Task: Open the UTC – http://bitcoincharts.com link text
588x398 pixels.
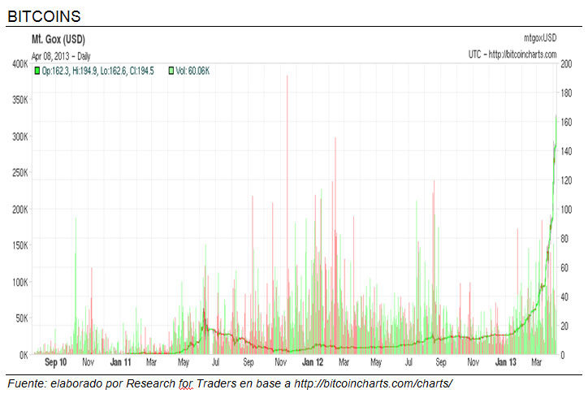Action: coord(512,54)
